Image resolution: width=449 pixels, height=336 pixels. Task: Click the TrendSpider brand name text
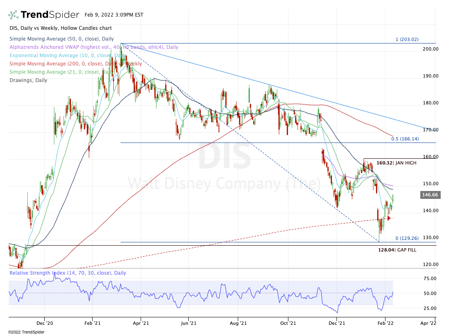pos(50,15)
